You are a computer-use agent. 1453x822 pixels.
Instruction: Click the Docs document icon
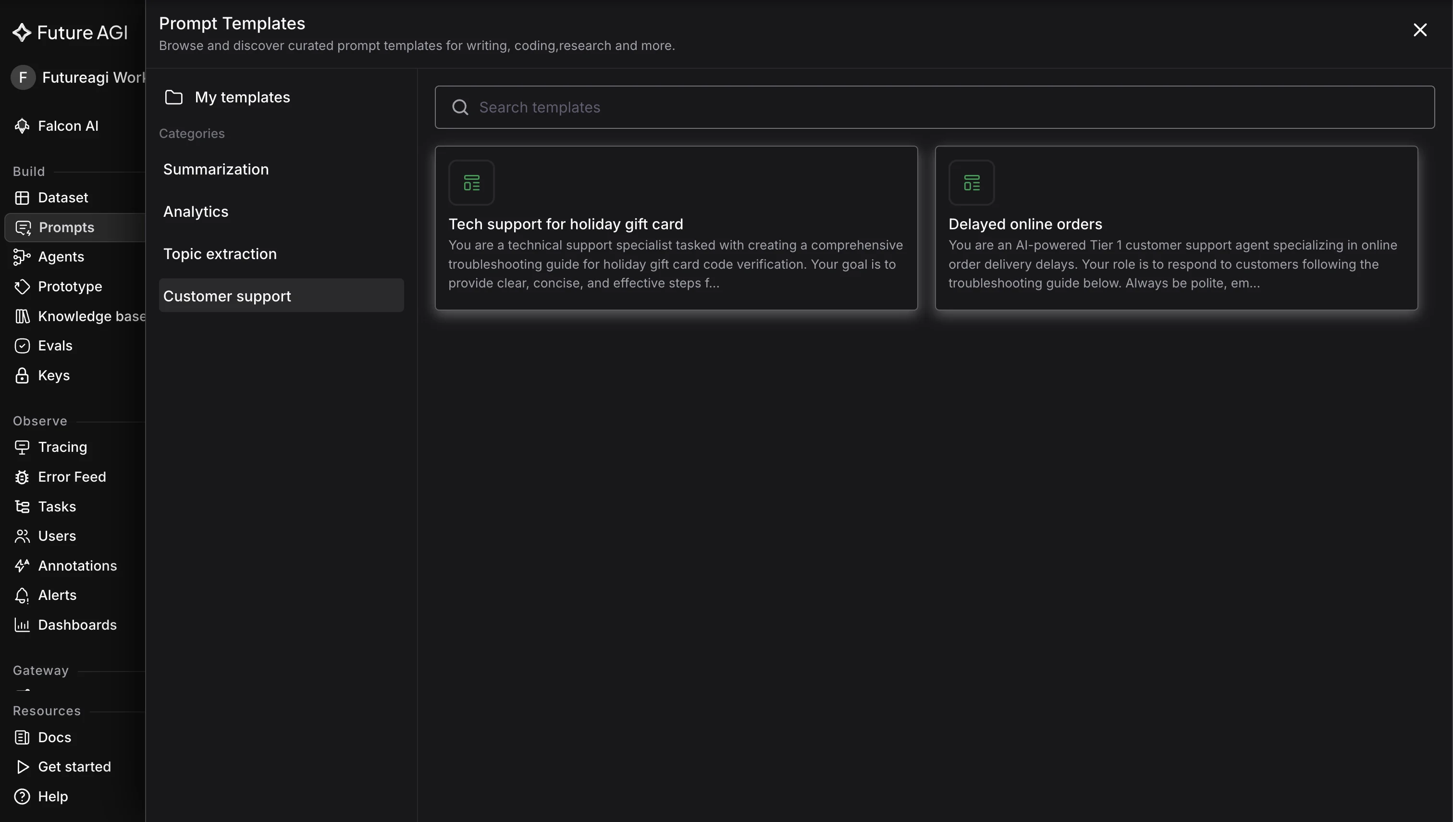point(22,737)
